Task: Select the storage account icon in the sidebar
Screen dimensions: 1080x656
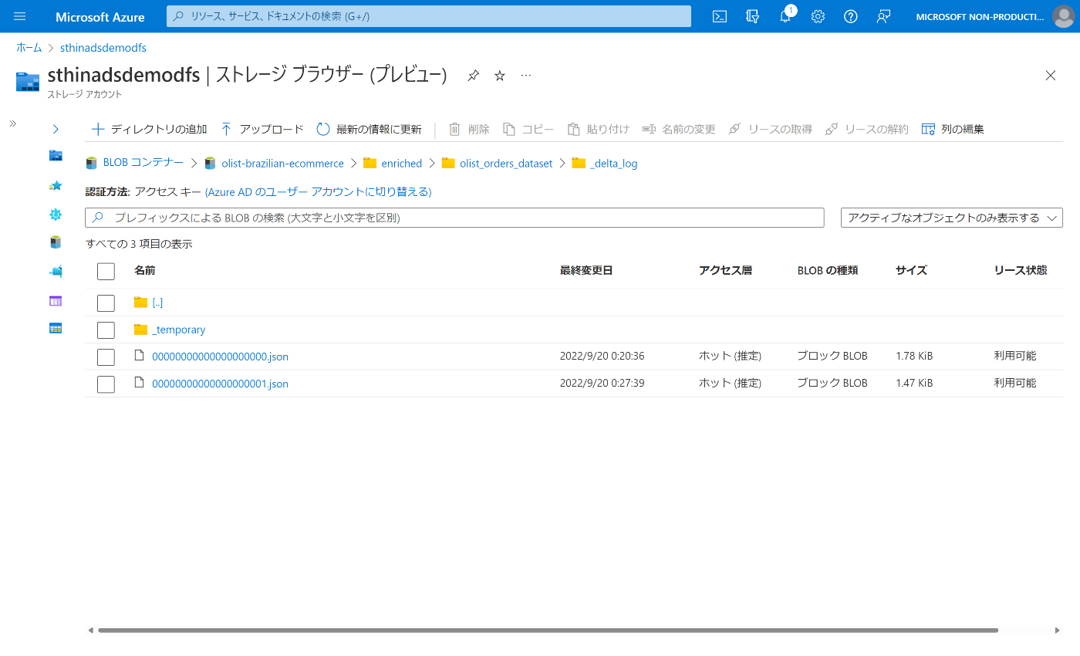Action: click(x=56, y=156)
